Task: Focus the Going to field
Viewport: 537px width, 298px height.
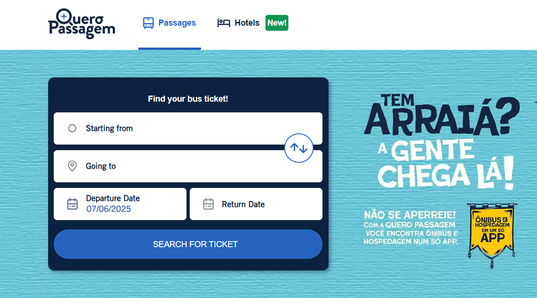Action: click(188, 166)
